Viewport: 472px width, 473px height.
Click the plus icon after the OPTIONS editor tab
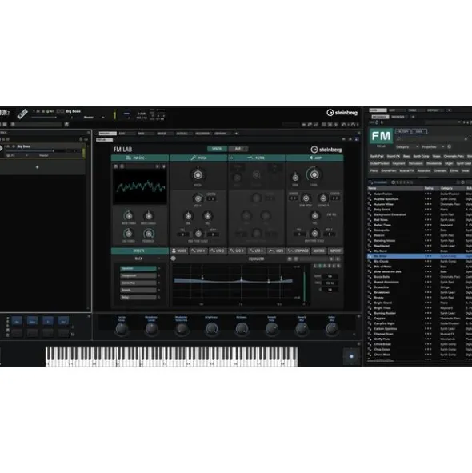click(x=236, y=134)
